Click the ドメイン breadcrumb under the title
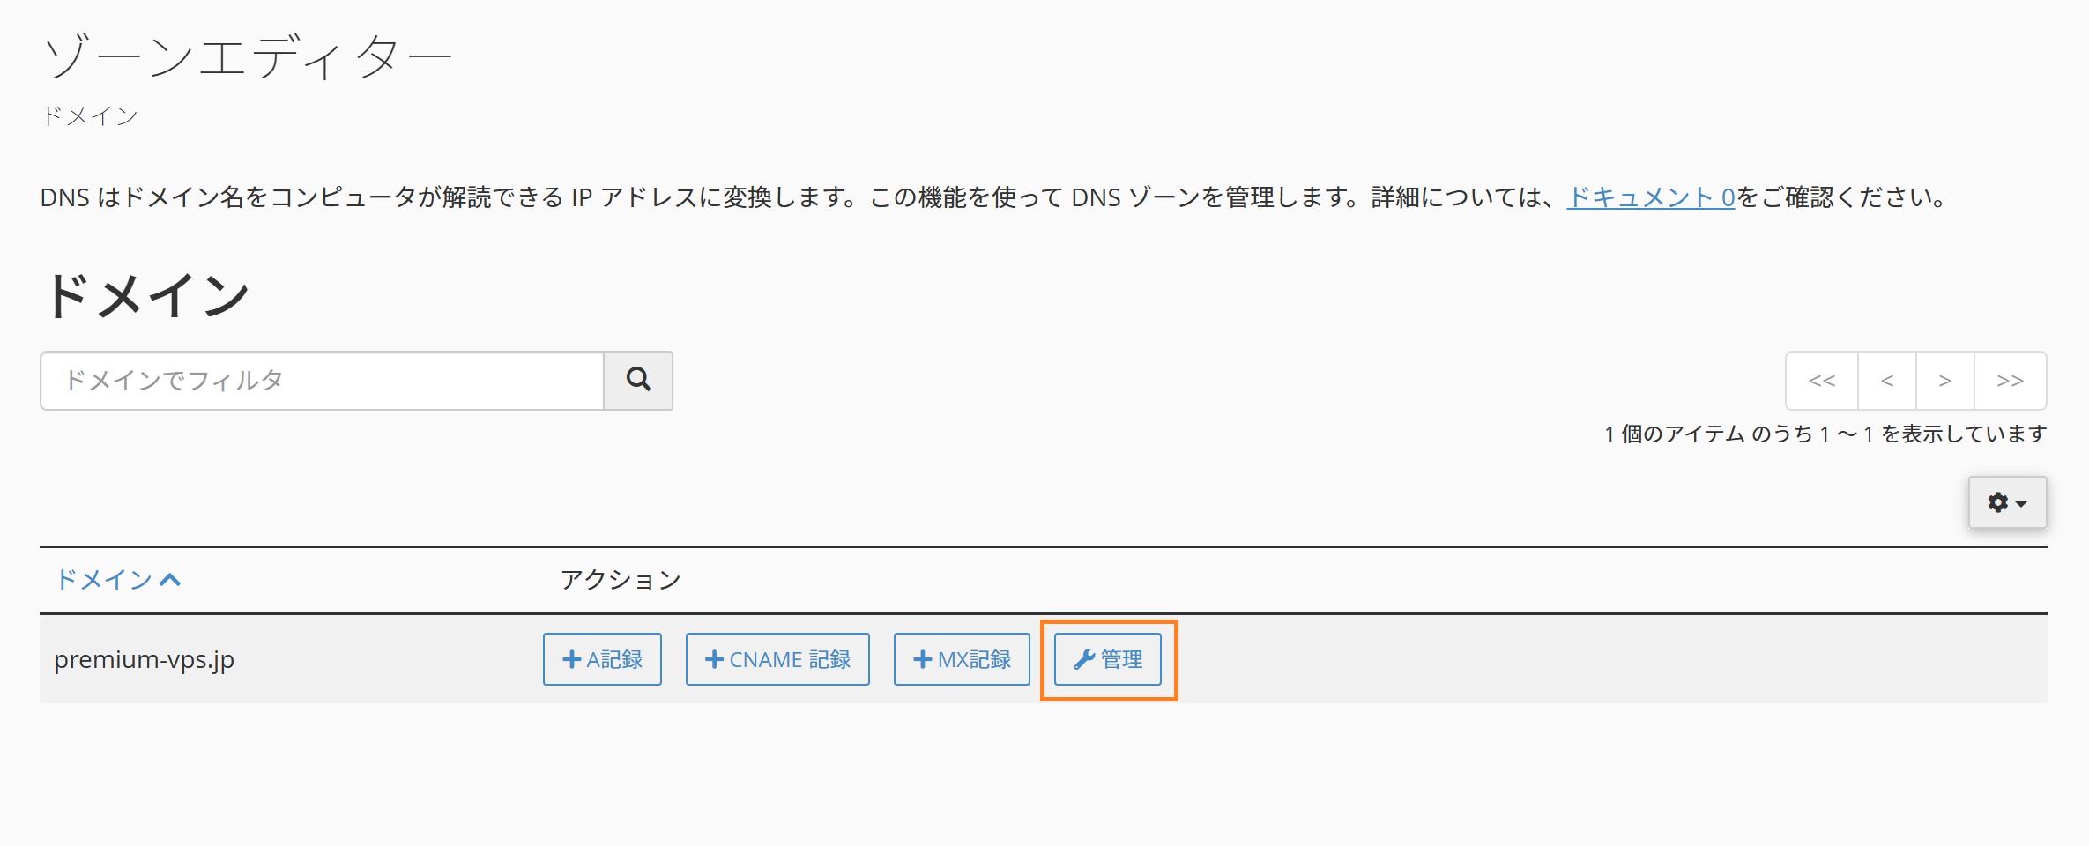2089x846 pixels. [x=91, y=115]
